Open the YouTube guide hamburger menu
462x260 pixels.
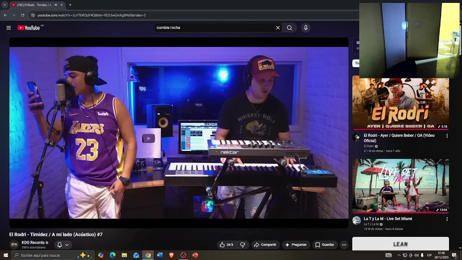[9, 28]
